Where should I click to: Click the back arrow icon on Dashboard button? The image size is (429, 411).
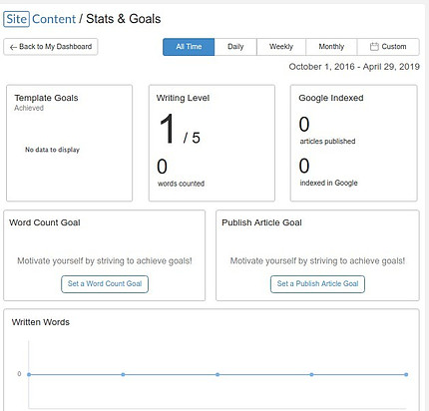coord(13,47)
